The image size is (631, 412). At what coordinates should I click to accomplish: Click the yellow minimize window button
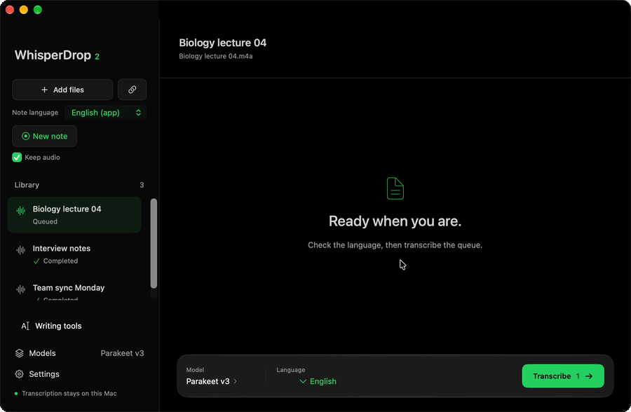pyautogui.click(x=24, y=10)
